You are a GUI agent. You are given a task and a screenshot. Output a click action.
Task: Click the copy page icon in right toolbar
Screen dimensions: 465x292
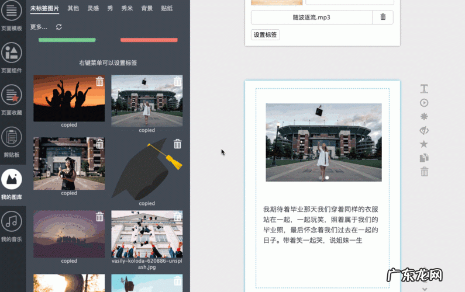click(424, 158)
